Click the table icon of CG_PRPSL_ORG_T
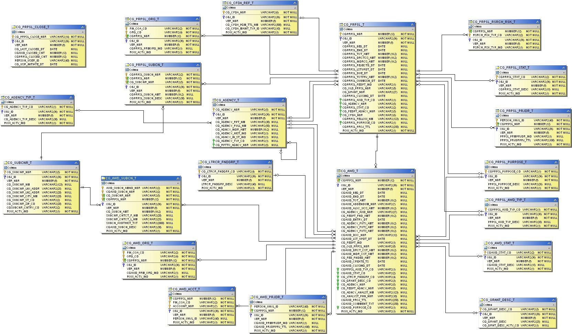572x334 pixels. pyautogui.click(x=127, y=19)
